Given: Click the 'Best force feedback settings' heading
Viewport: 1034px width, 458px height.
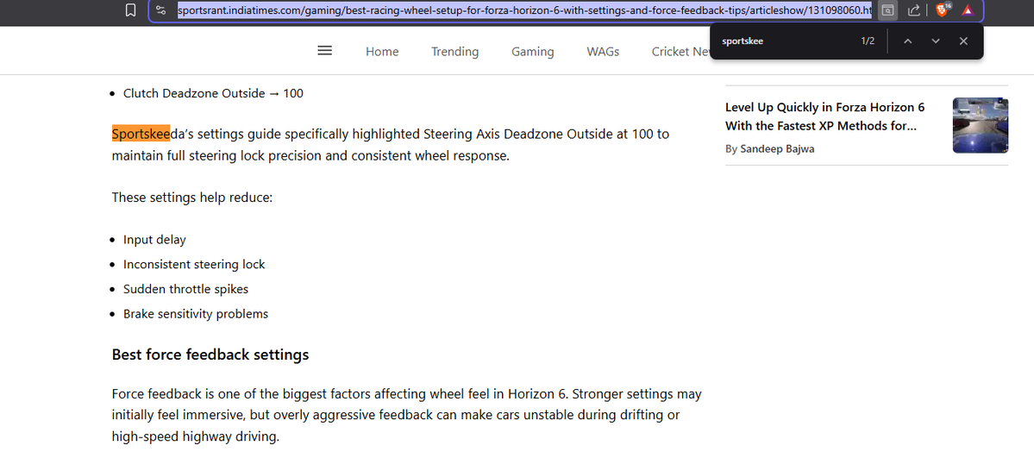Looking at the screenshot, I should click(x=210, y=354).
